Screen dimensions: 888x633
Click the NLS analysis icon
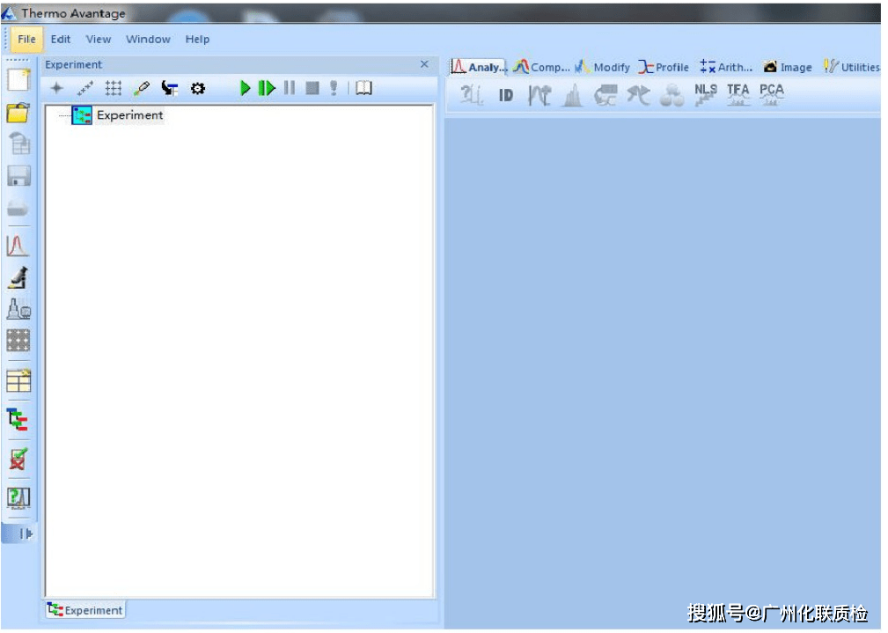click(x=705, y=94)
